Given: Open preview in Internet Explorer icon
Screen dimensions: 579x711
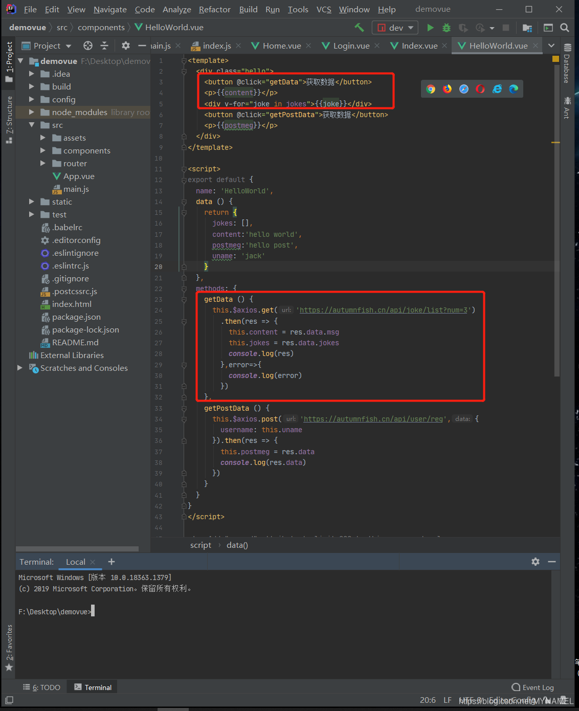Looking at the screenshot, I should 497,89.
